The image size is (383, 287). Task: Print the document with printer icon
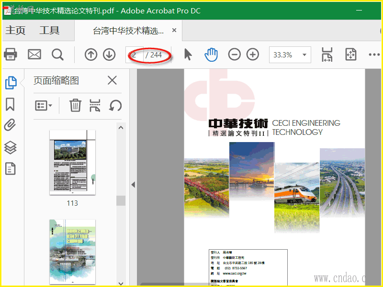[x=11, y=54]
